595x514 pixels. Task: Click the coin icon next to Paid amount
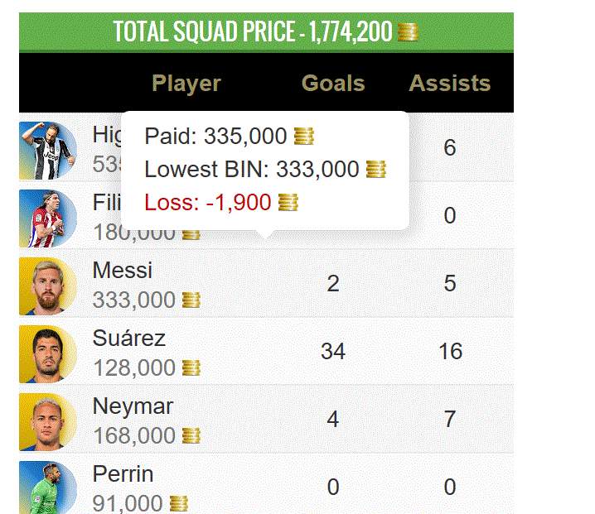pyautogui.click(x=303, y=137)
